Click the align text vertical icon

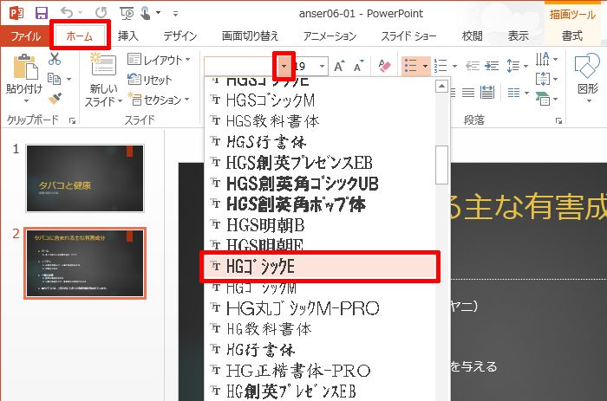pos(543,79)
